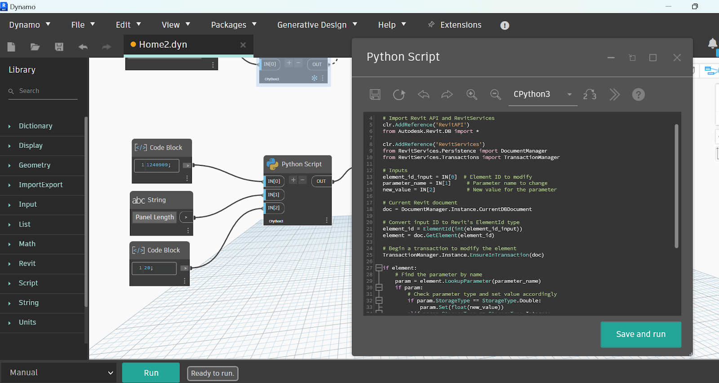Screen dimensions: 719x383
Task: Remove an input port from the Python Script node
Action: (302, 180)
